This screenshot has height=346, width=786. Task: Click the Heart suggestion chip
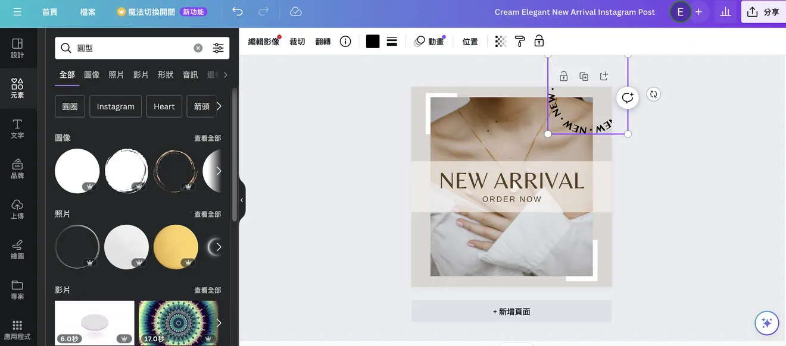click(164, 106)
